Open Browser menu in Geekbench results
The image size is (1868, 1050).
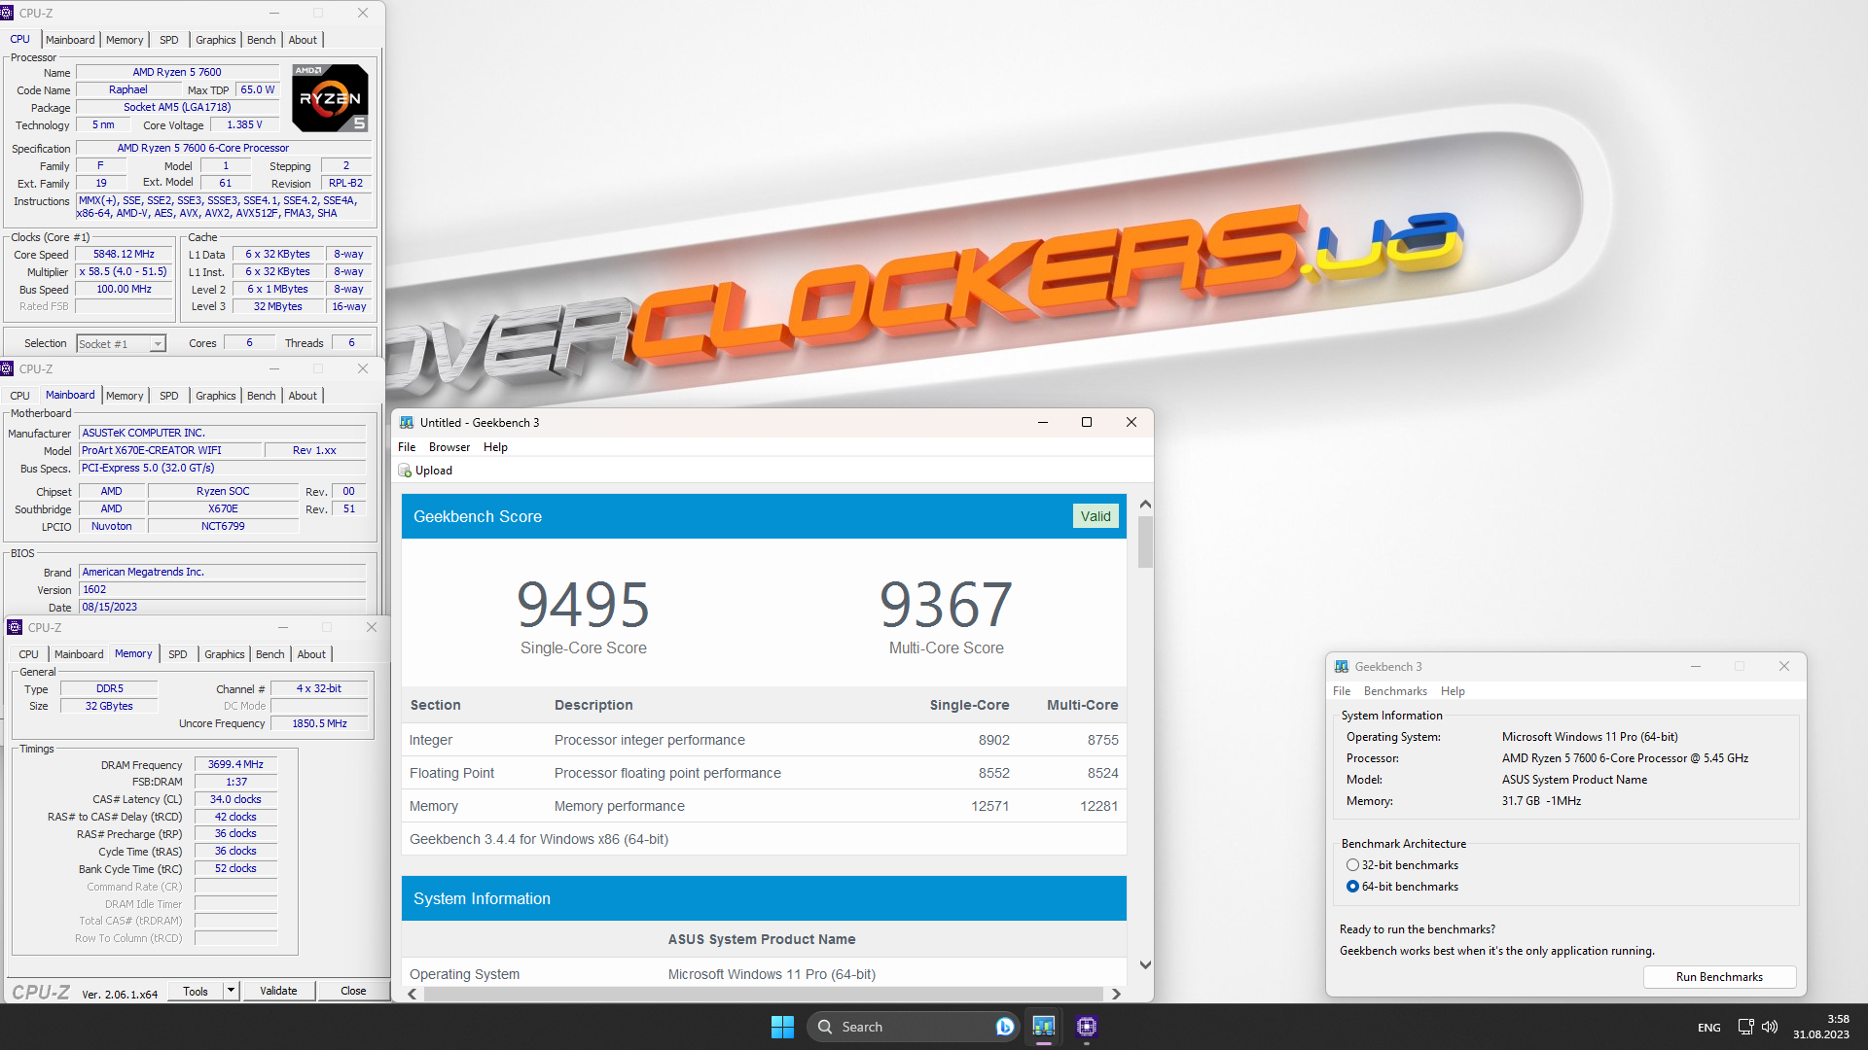(x=449, y=447)
